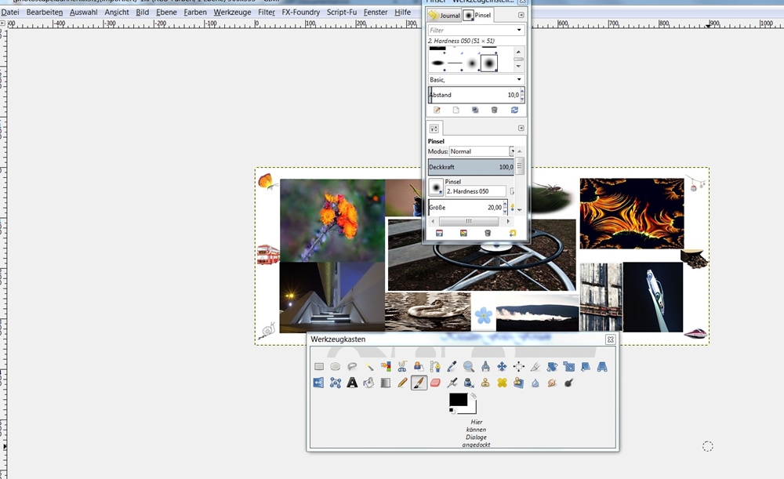Open the Ebene menu

point(166,12)
